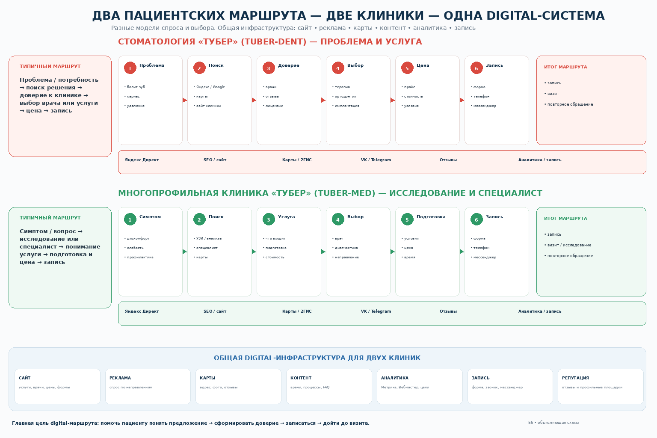Image resolution: width=657 pixels, height=438 pixels.
Task: Click the 'кариес' bullet
Action: click(x=132, y=97)
